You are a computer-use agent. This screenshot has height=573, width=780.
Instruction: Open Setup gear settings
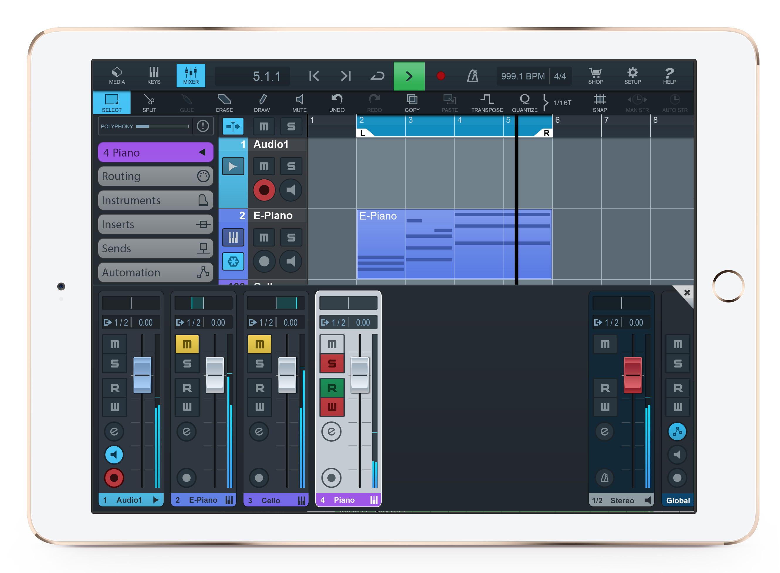coord(632,76)
